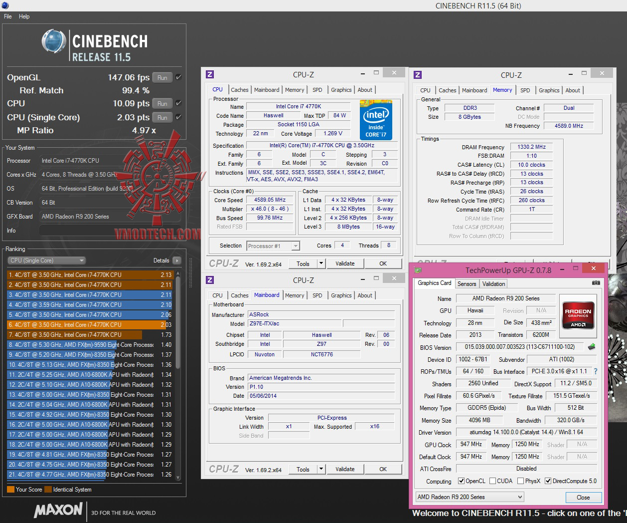Click the Your Score orange legend swatch
This screenshot has height=523, width=627.
[x=10, y=490]
